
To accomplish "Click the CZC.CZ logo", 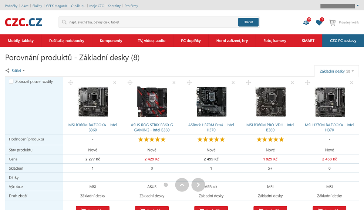I will (x=23, y=22).
